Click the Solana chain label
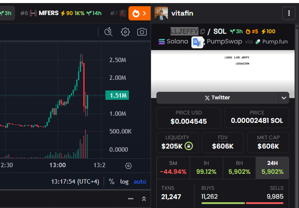Screen dimensions: 299x208 (x=173, y=41)
